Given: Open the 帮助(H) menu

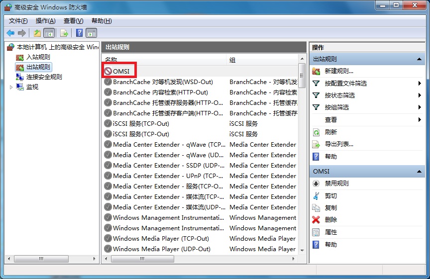Looking at the screenshot, I should tap(102, 21).
